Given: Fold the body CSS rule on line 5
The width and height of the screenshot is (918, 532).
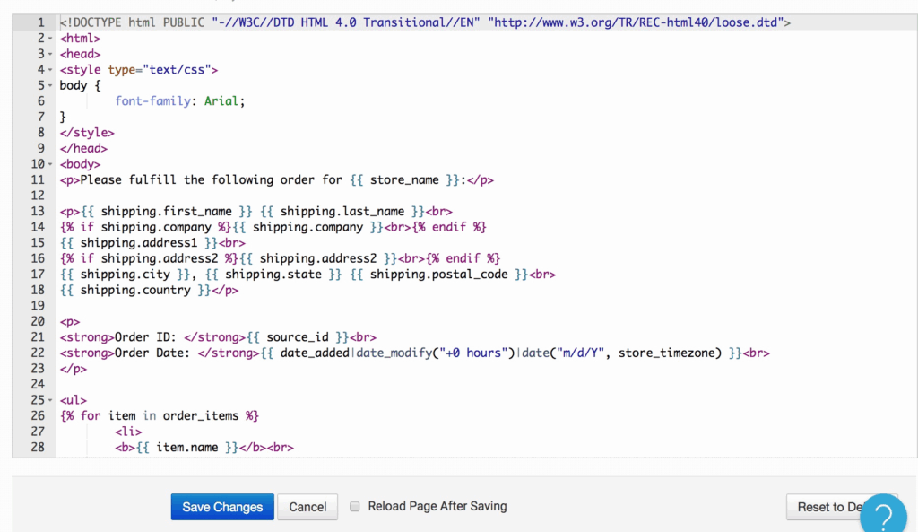Looking at the screenshot, I should [50, 85].
